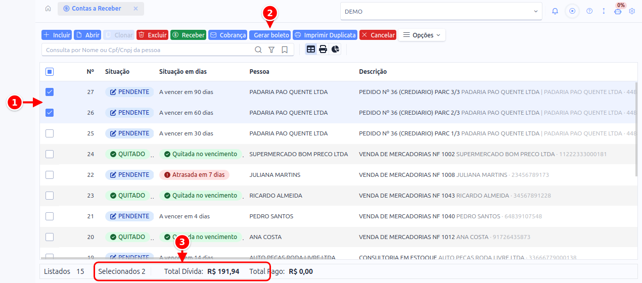Sort by the Situação column header
Screen dimensions: 642x283
[117, 72]
